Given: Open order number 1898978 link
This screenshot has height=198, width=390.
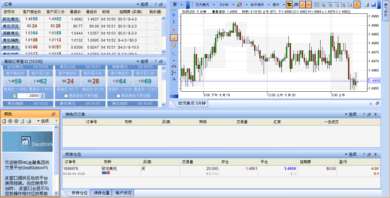Looking at the screenshot, I should tap(70, 168).
